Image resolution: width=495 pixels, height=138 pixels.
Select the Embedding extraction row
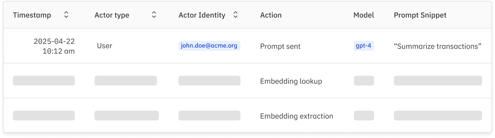(x=296, y=116)
